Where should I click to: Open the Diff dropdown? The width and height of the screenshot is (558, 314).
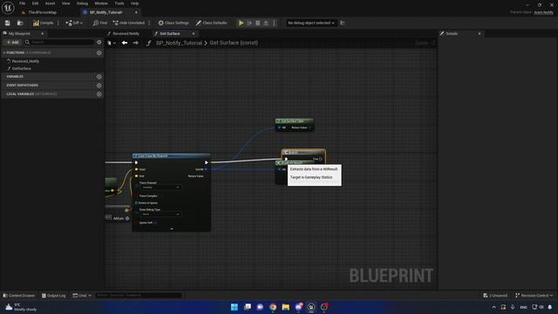click(x=74, y=23)
